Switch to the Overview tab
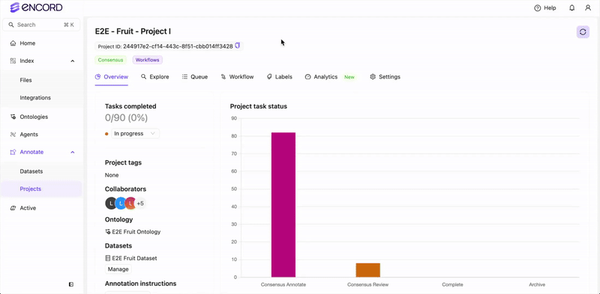 pyautogui.click(x=111, y=77)
